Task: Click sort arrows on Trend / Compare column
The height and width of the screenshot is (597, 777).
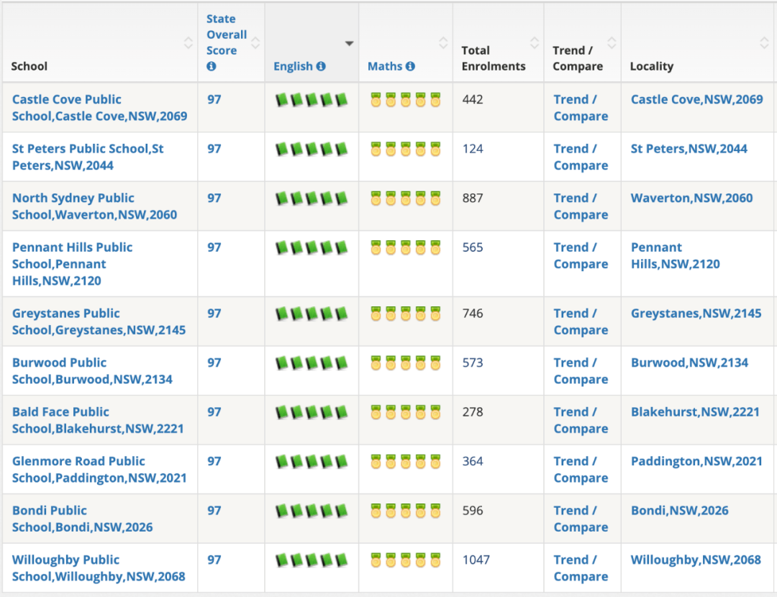Action: point(612,42)
